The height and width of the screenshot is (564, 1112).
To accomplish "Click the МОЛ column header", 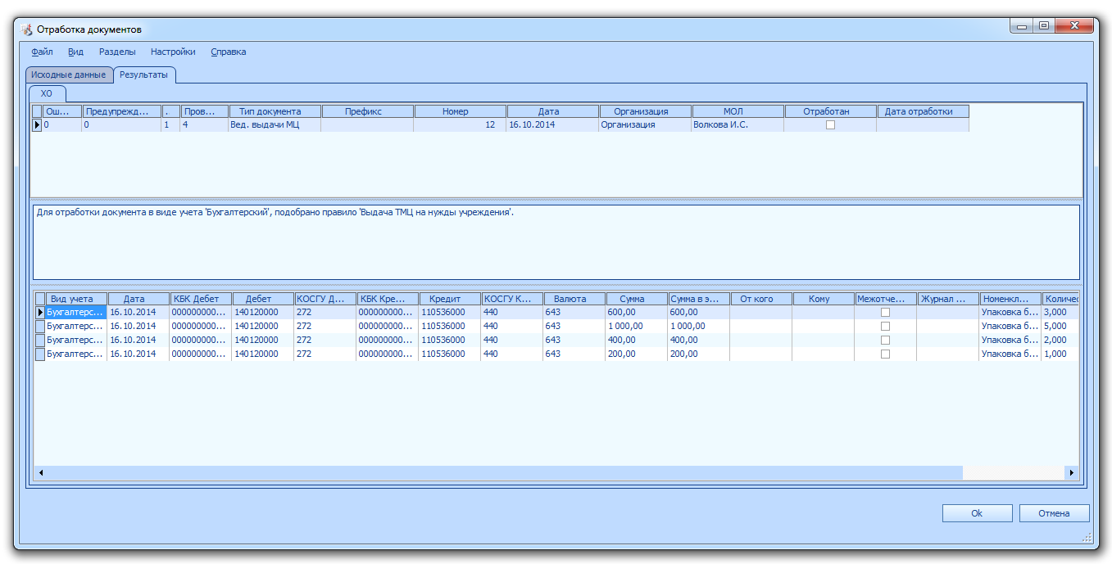I will click(738, 111).
